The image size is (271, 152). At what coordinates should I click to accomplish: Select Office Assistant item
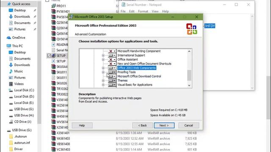pyautogui.click(x=127, y=60)
